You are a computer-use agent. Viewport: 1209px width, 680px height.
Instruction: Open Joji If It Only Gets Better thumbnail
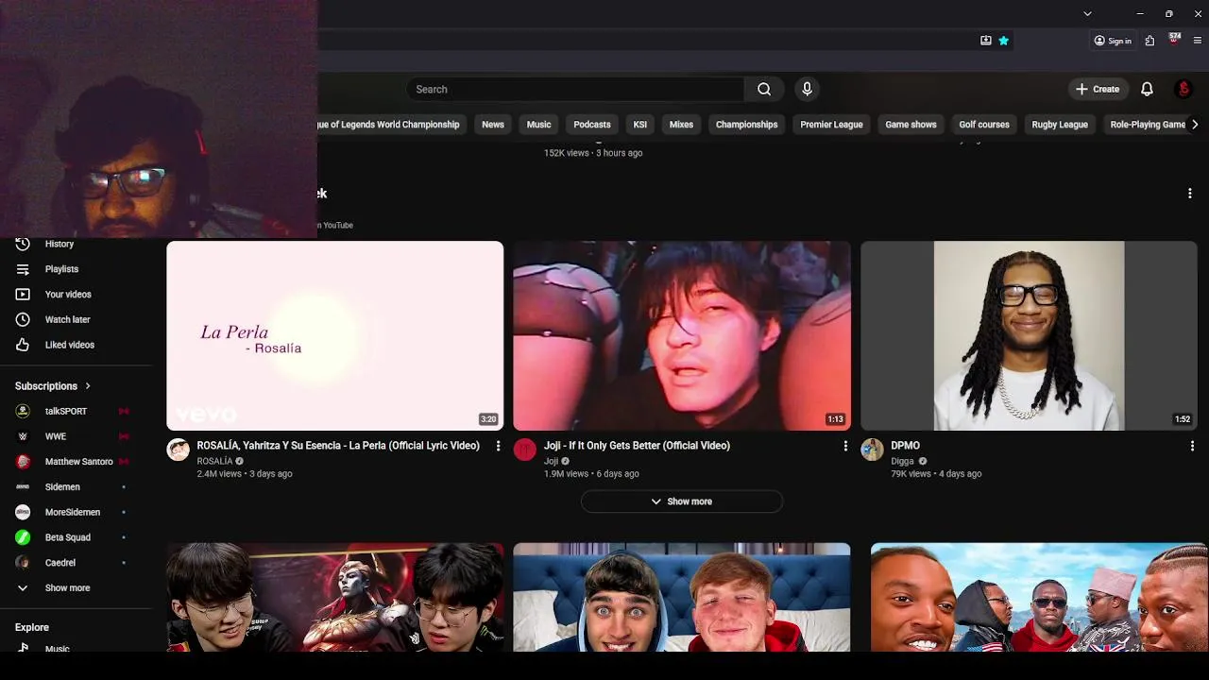[682, 335]
